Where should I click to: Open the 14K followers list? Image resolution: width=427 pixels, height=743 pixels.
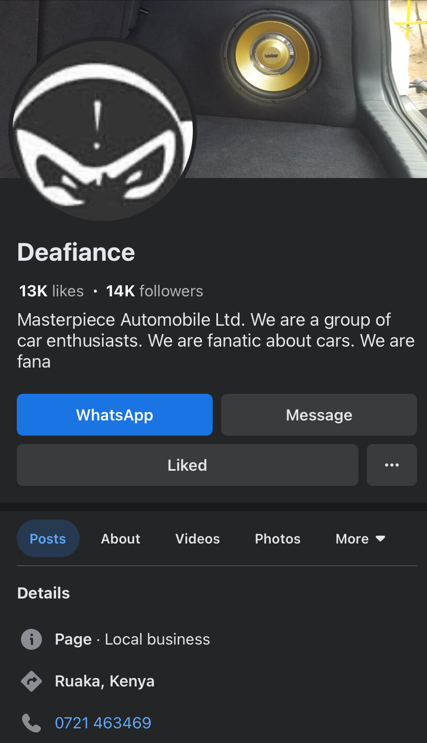pyautogui.click(x=155, y=291)
